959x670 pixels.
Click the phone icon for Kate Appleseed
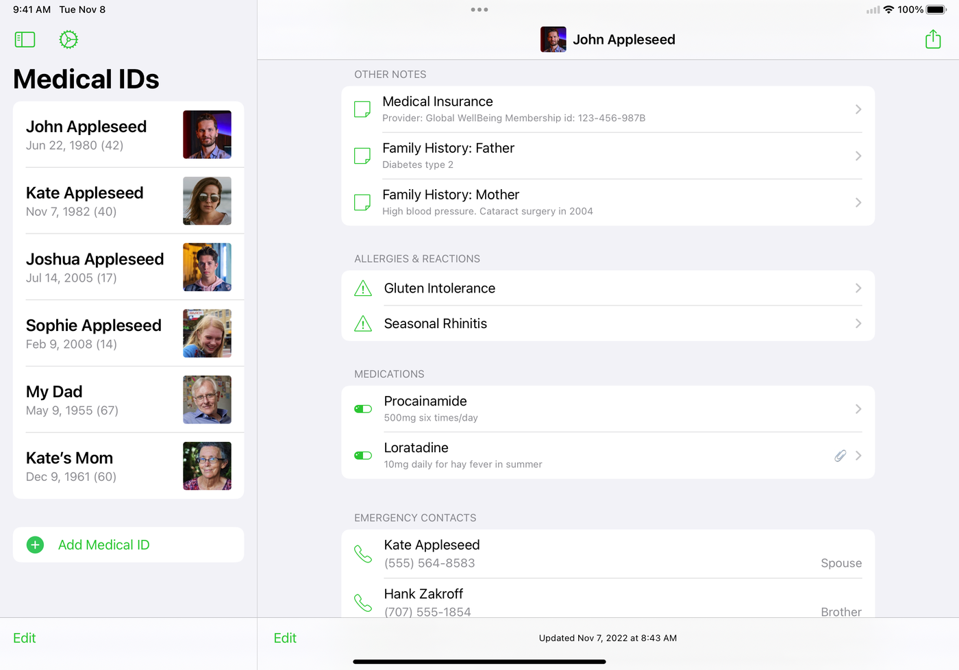(x=363, y=554)
